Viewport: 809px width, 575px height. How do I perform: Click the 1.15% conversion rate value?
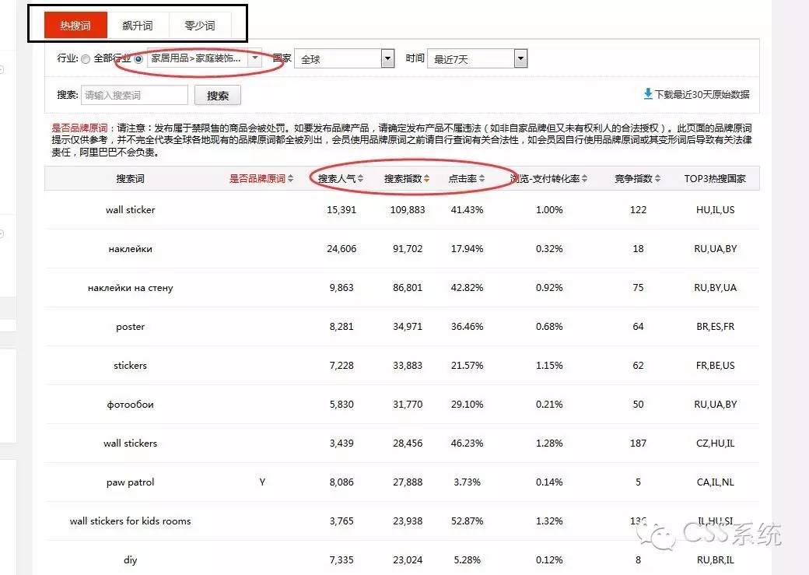tap(549, 366)
